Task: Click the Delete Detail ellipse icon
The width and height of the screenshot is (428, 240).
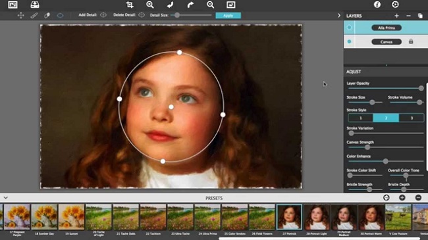Action: (x=142, y=15)
